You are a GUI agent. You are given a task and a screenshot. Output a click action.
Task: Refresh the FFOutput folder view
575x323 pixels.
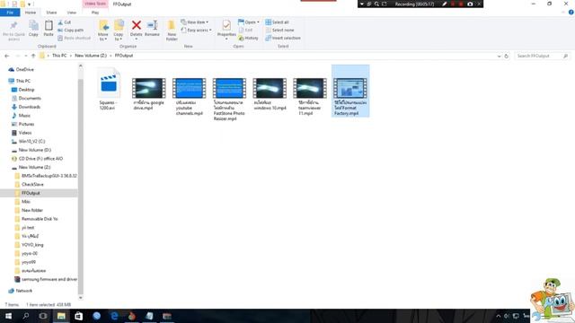coord(506,56)
